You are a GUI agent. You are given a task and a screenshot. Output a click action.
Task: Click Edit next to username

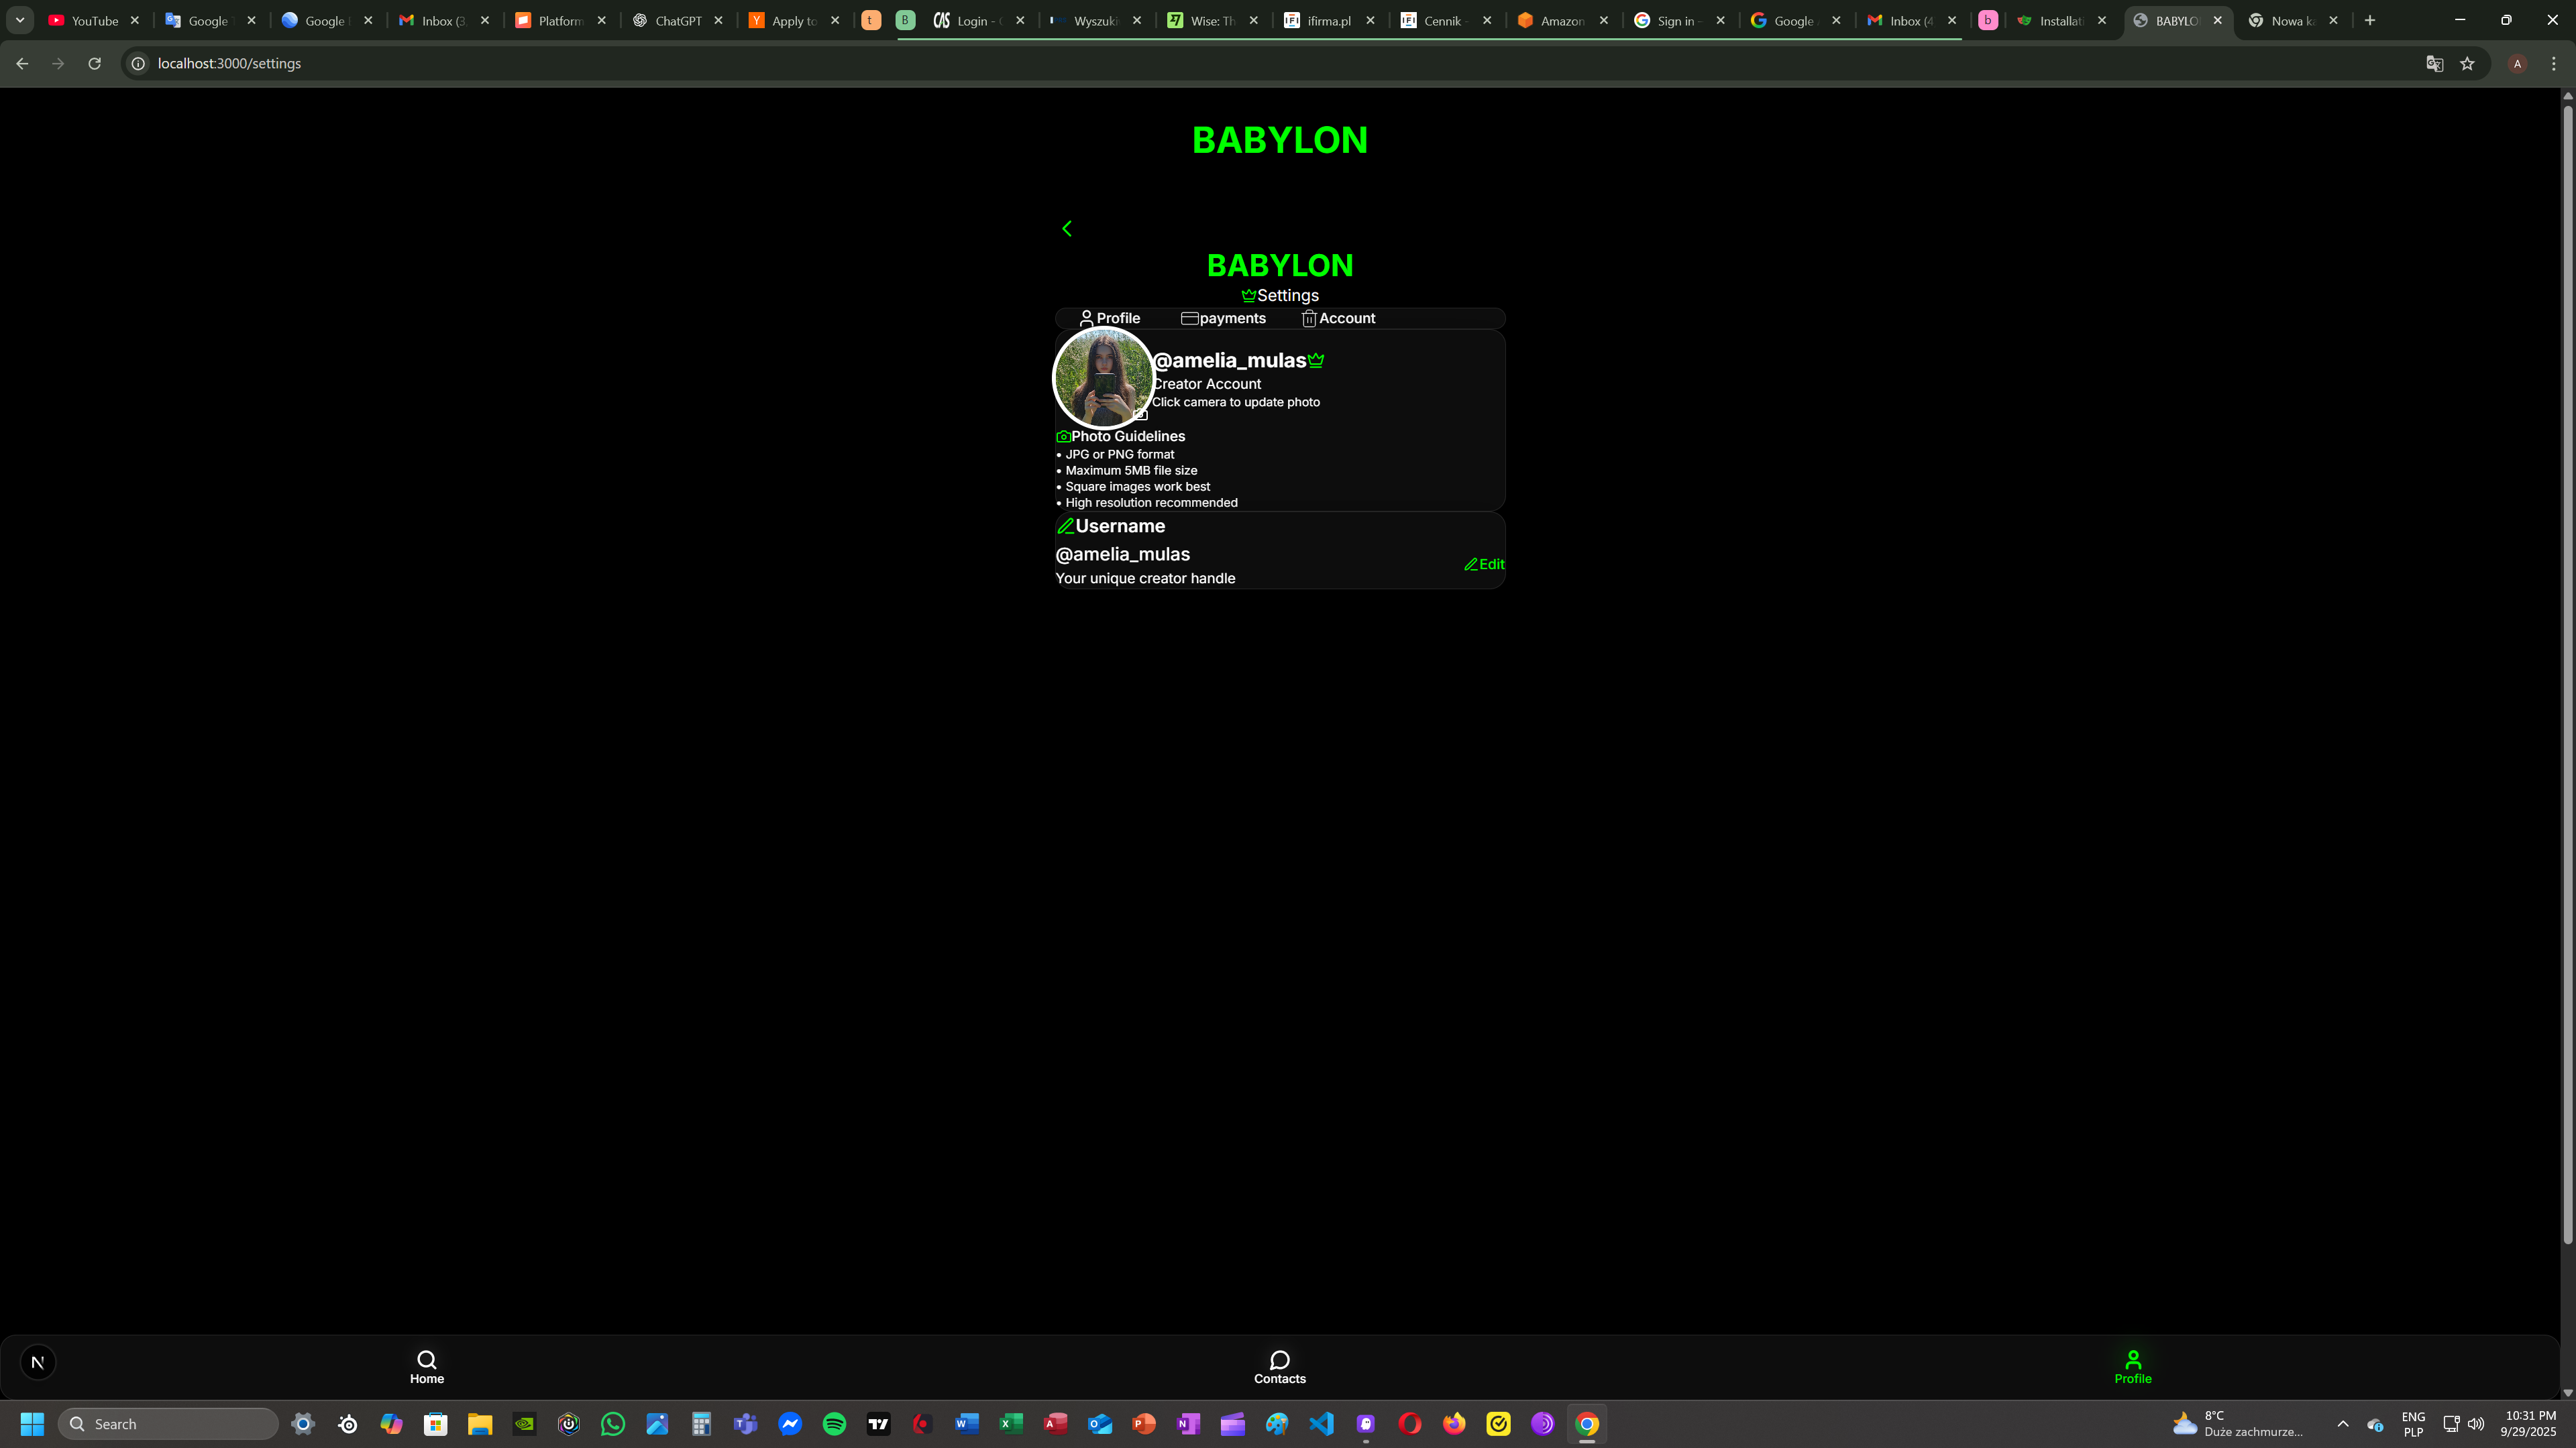point(1484,564)
